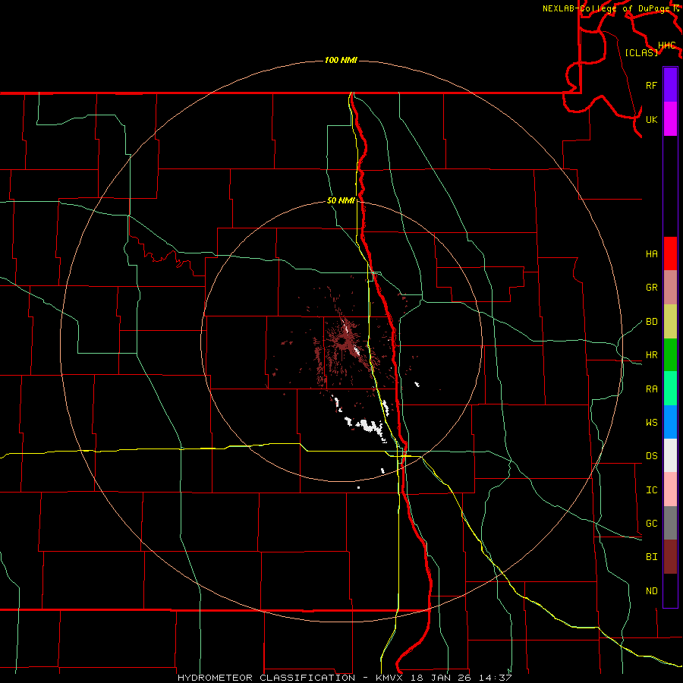Click the HA legend label
The image size is (683, 683).
coord(651,253)
